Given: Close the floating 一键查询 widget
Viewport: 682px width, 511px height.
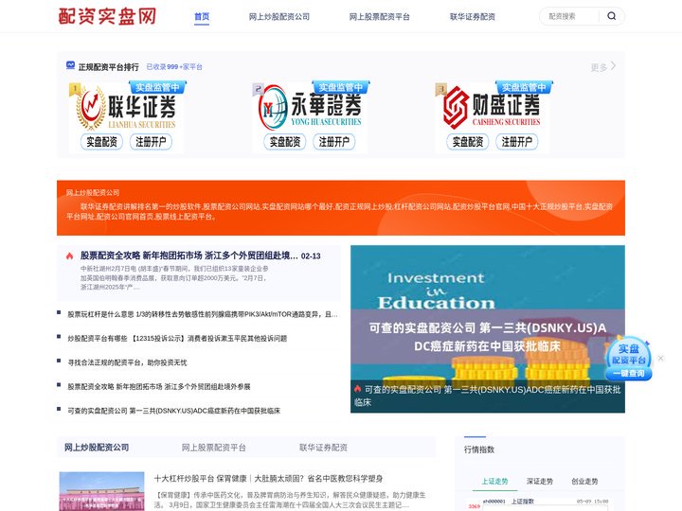Looking at the screenshot, I should coord(661,358).
